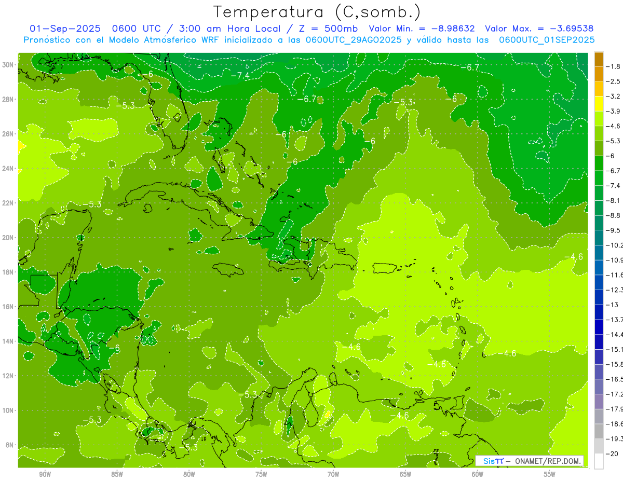Pick the dark blue swatch between -13 and -13.7
The height and width of the screenshot is (481, 623).
(599, 312)
